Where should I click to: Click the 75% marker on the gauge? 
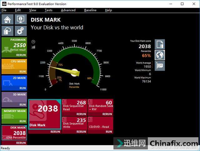tap(60, 65)
